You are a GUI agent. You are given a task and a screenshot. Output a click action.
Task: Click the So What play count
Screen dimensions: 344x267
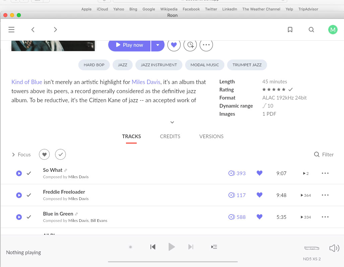pos(306,174)
